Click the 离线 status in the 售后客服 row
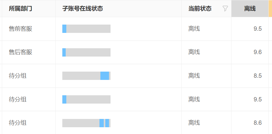 click(x=194, y=52)
